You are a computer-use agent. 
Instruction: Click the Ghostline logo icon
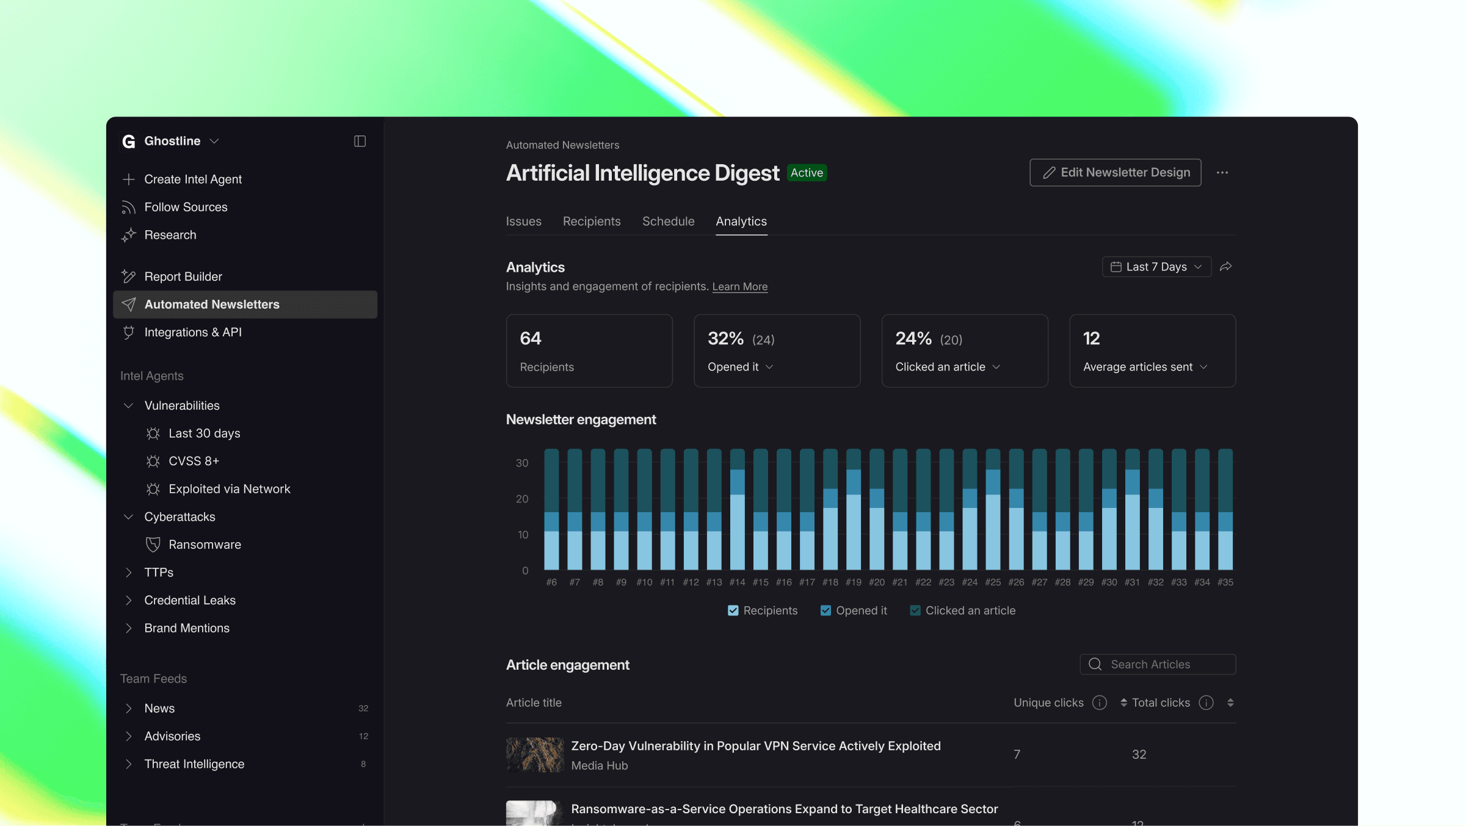[x=128, y=141]
